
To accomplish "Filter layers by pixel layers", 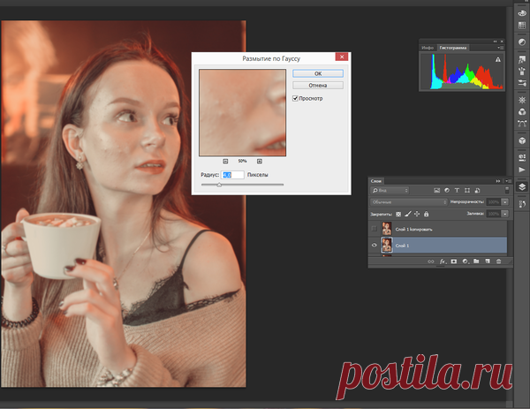I will pyautogui.click(x=436, y=190).
